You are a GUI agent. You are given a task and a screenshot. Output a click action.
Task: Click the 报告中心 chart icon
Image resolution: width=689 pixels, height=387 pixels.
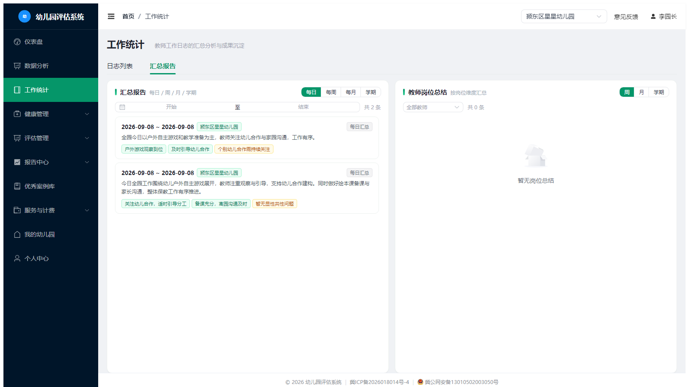[x=17, y=162]
